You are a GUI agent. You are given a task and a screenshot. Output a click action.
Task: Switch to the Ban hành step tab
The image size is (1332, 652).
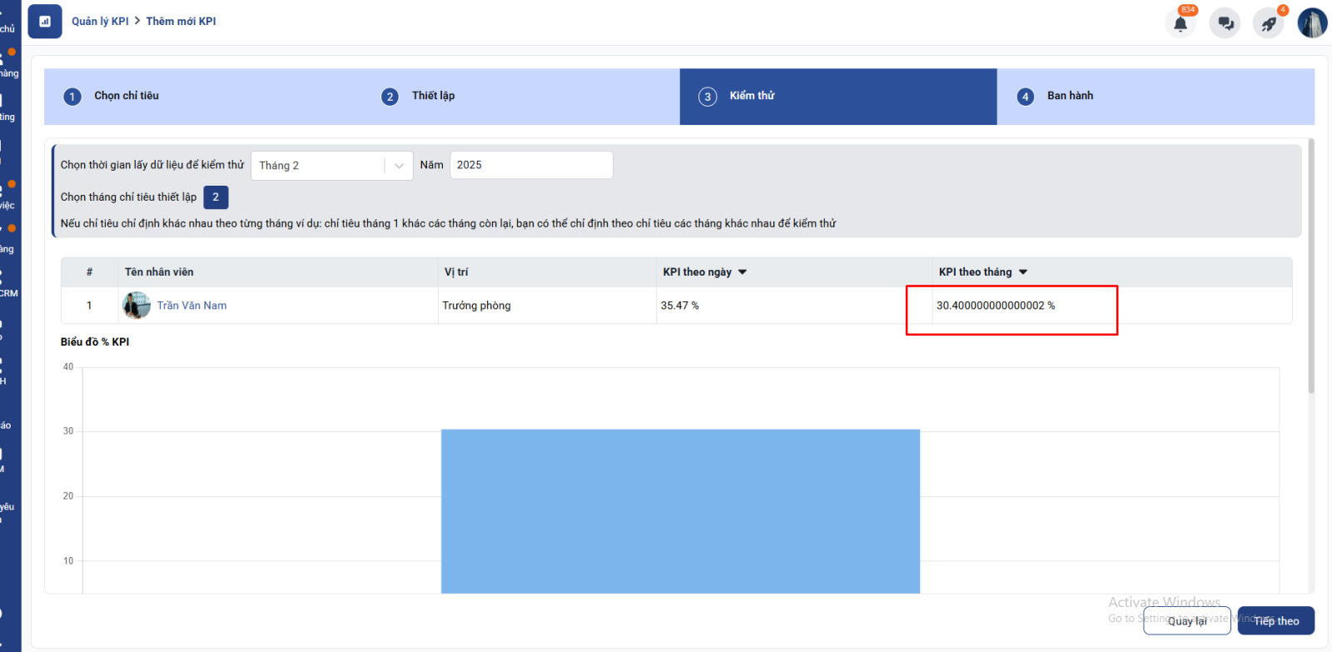click(x=1070, y=96)
